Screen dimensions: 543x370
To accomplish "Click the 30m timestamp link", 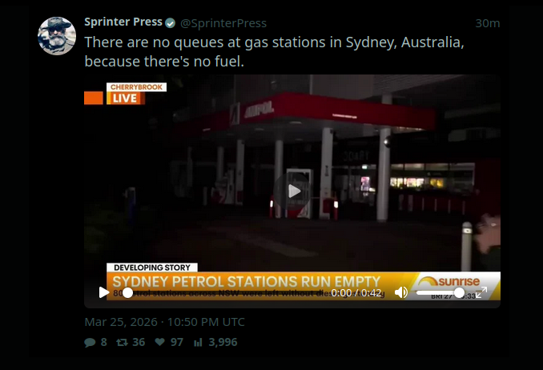I will (x=488, y=23).
